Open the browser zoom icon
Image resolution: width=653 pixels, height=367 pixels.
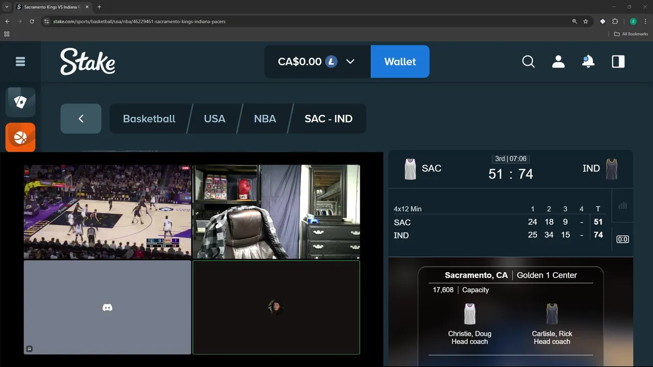pos(574,21)
